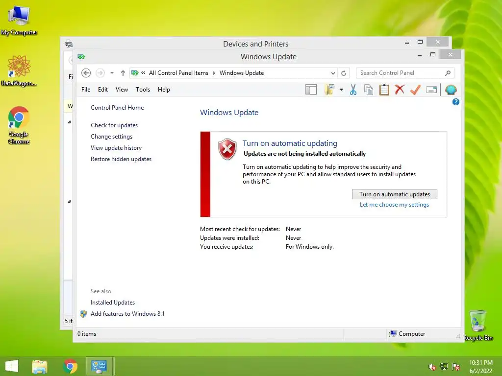Click Add features to Windows 8.1

click(x=127, y=314)
